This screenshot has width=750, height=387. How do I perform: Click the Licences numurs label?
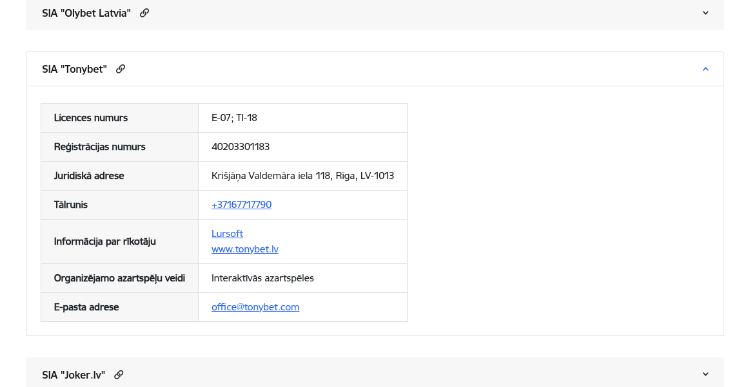(x=90, y=118)
